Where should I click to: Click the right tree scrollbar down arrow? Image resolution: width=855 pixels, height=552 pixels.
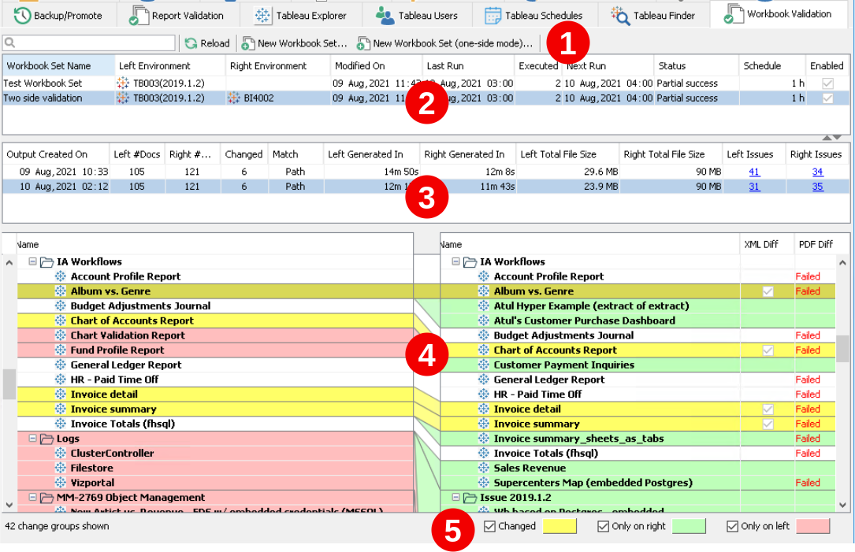842,505
